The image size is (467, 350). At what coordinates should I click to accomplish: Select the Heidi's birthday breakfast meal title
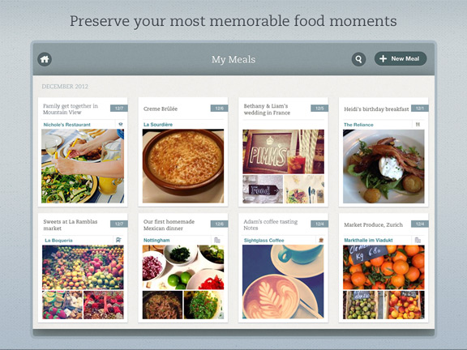tap(376, 109)
